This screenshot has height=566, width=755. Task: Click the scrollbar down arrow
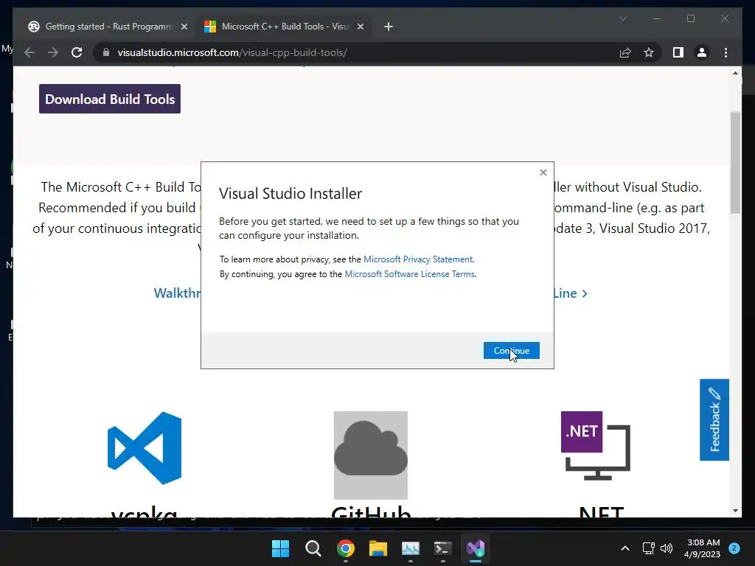(735, 511)
